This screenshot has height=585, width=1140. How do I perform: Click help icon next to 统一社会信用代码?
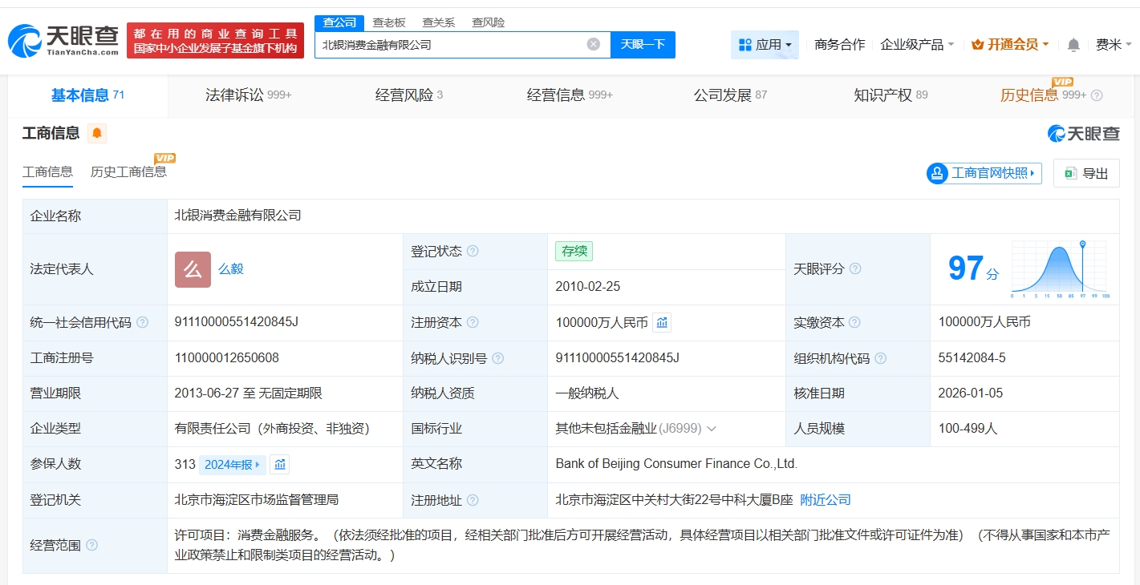pos(143,322)
